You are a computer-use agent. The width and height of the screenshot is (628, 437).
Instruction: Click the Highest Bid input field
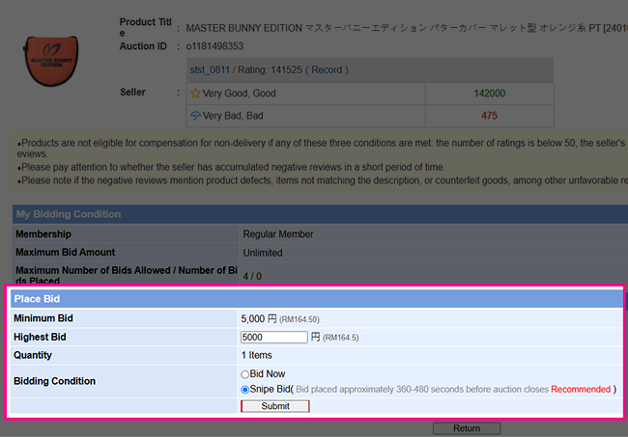pos(273,337)
